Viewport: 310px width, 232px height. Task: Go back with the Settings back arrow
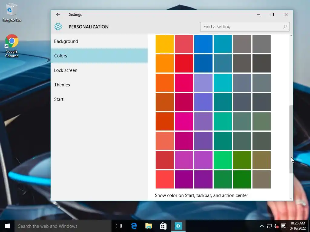tap(58, 14)
